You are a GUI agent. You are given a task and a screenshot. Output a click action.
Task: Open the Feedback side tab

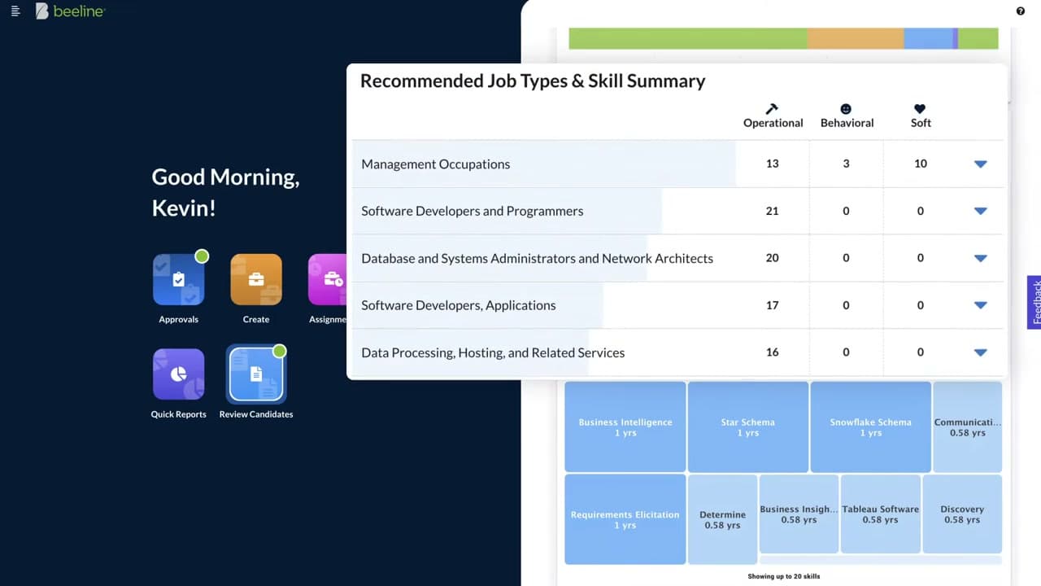point(1034,302)
